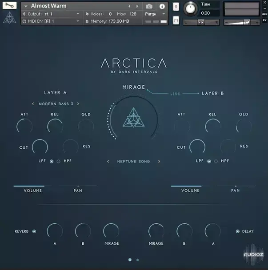Minimize instrument header with minus button

point(265,8)
